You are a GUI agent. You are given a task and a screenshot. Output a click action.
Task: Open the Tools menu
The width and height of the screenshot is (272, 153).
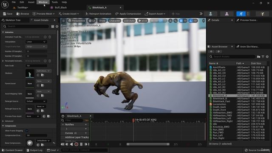coord(54,2)
